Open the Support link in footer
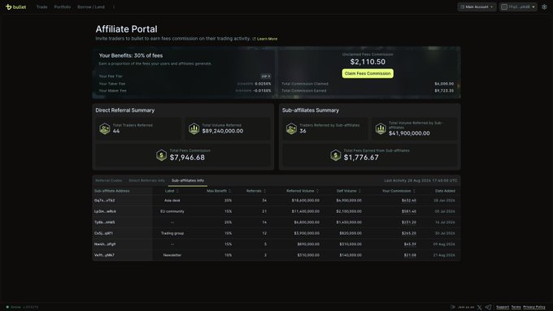 tap(503, 307)
